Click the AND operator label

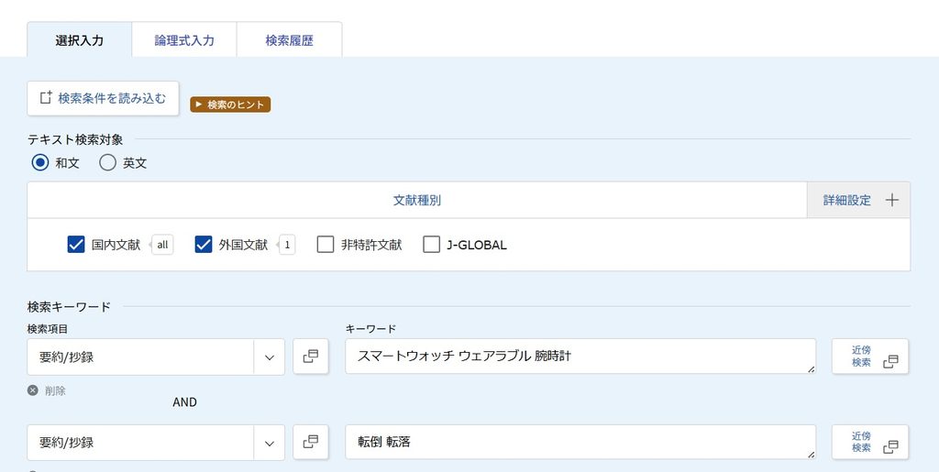(x=184, y=402)
